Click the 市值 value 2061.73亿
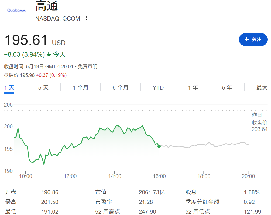271x215 pixels. [x=152, y=192]
